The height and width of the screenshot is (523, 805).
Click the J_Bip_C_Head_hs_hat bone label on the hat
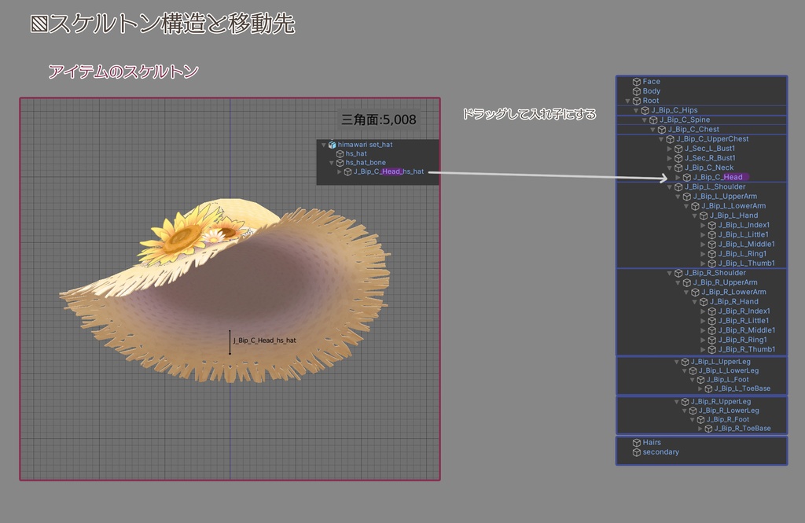coord(264,341)
